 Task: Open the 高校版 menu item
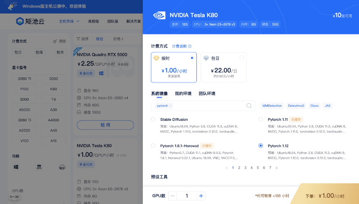pyautogui.click(x=93, y=21)
